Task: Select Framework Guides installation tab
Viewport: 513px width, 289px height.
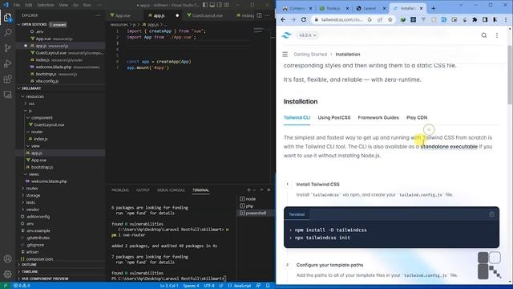Action: [x=378, y=118]
